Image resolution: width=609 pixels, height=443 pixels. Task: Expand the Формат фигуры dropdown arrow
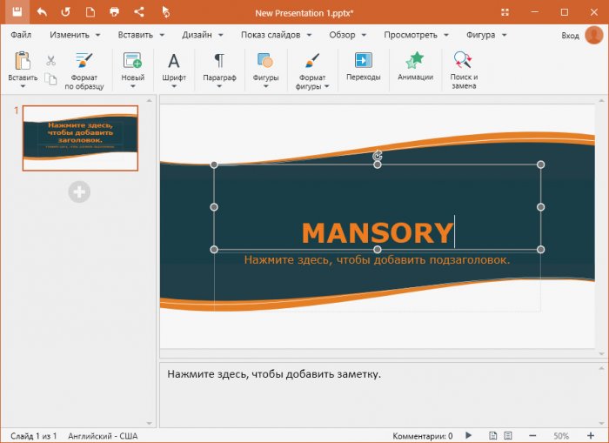pyautogui.click(x=326, y=86)
